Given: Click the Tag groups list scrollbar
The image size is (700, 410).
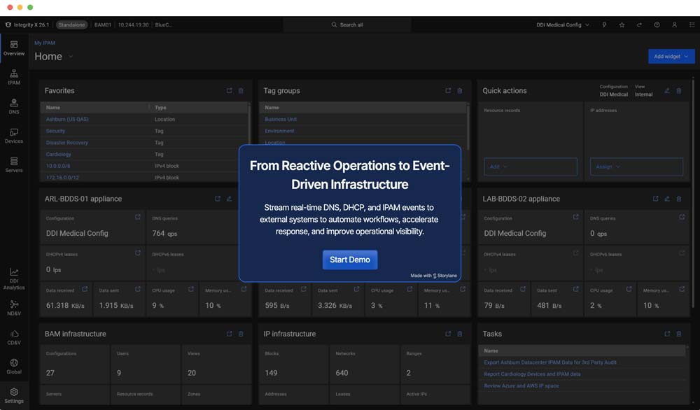Looking at the screenshot, I should coord(468,127).
